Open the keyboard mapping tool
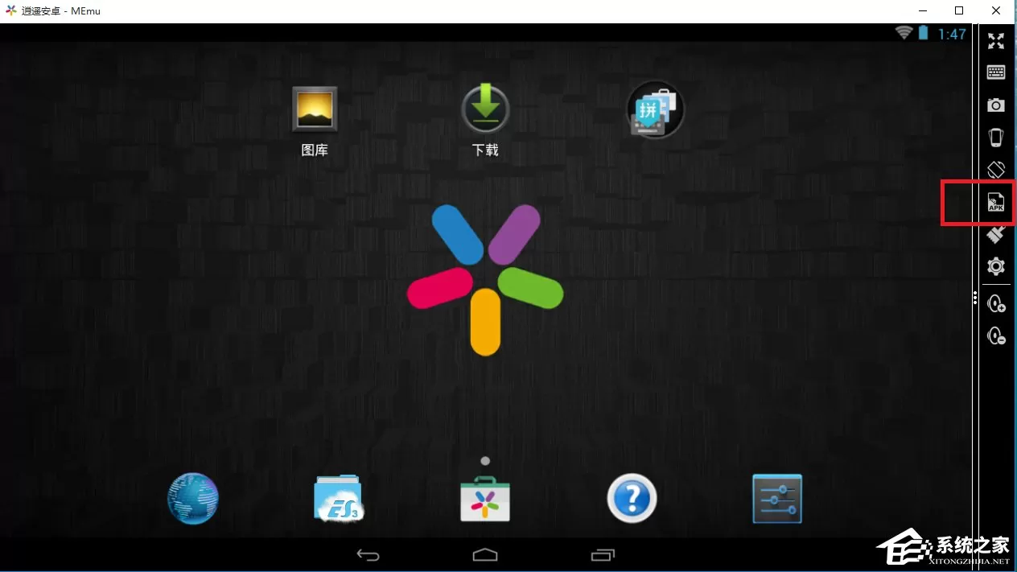 (996, 72)
